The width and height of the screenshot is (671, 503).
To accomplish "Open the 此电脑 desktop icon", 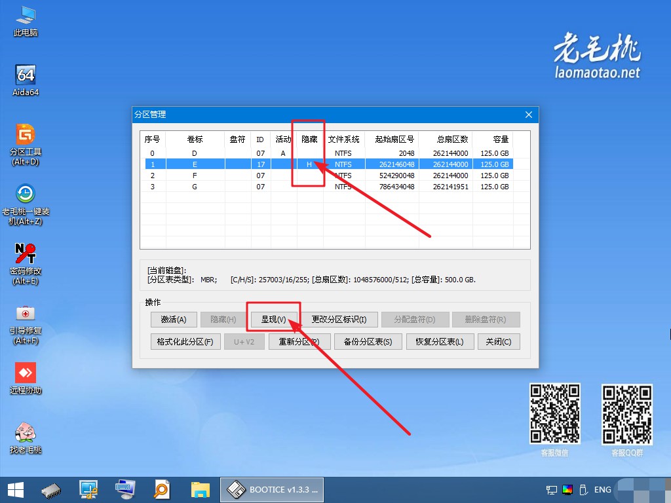I will coord(26,22).
